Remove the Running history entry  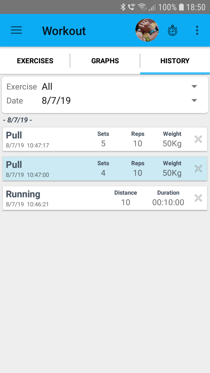[x=198, y=198]
